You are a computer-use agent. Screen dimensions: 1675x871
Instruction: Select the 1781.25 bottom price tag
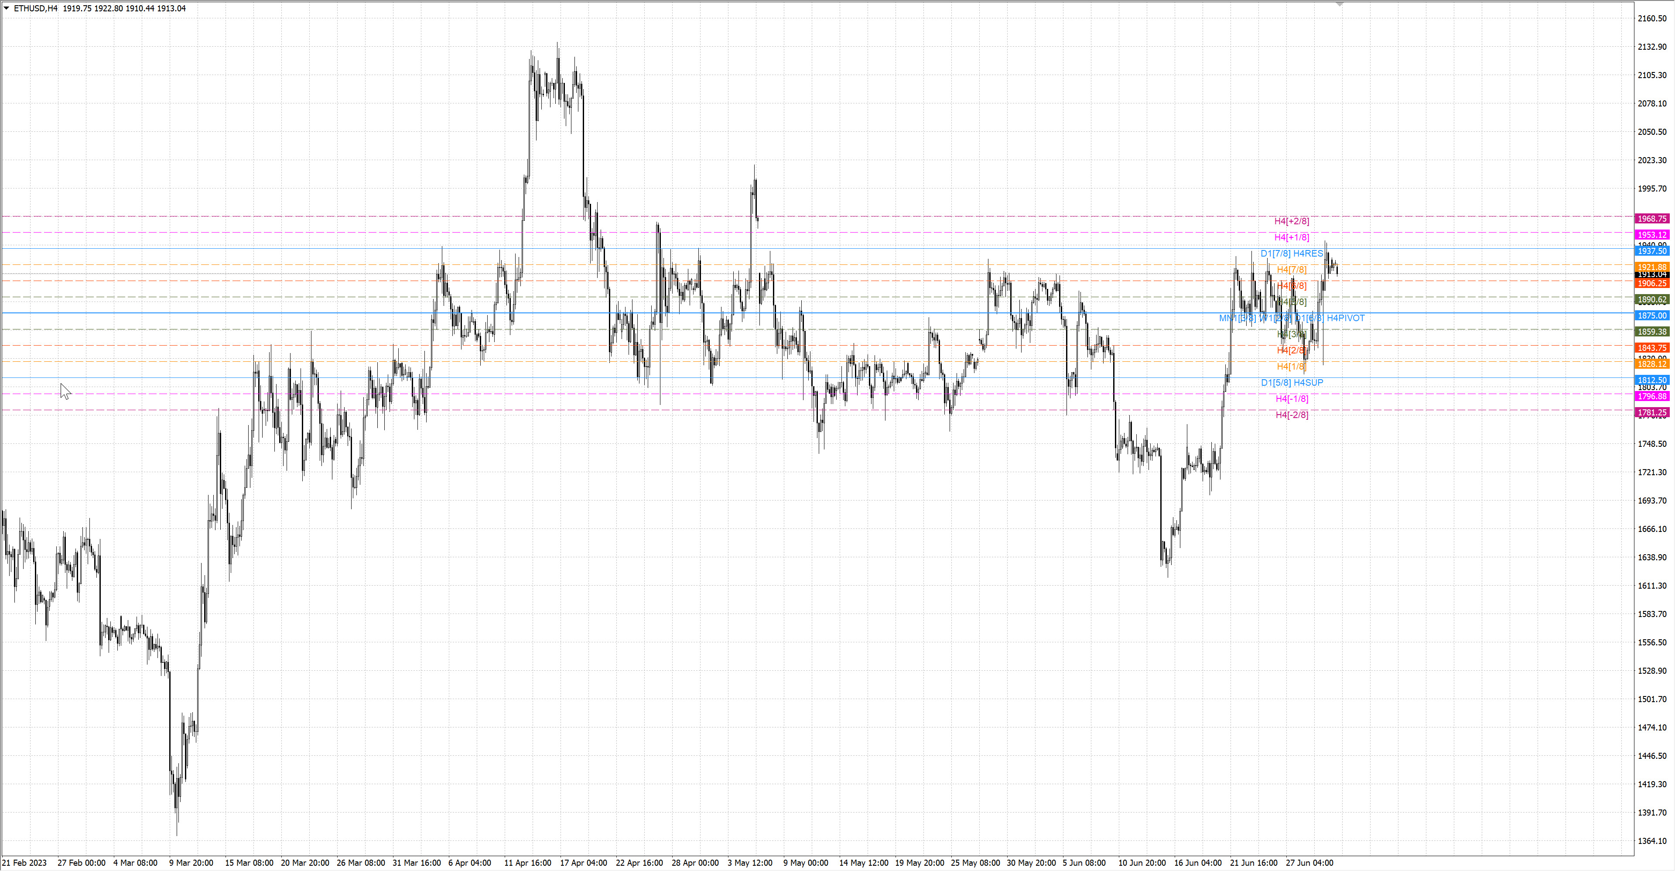[x=1651, y=412]
